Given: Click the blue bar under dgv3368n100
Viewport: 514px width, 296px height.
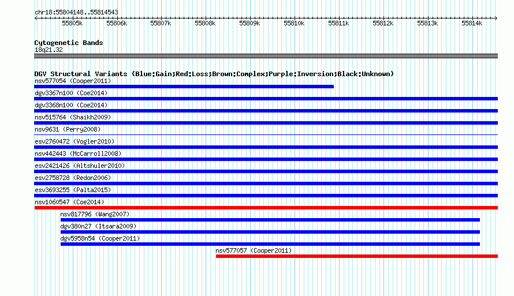Looking at the screenshot, I should 266,111.
